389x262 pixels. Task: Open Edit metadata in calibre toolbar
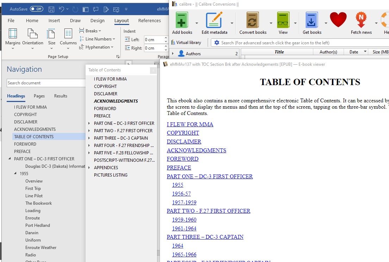pos(214,20)
